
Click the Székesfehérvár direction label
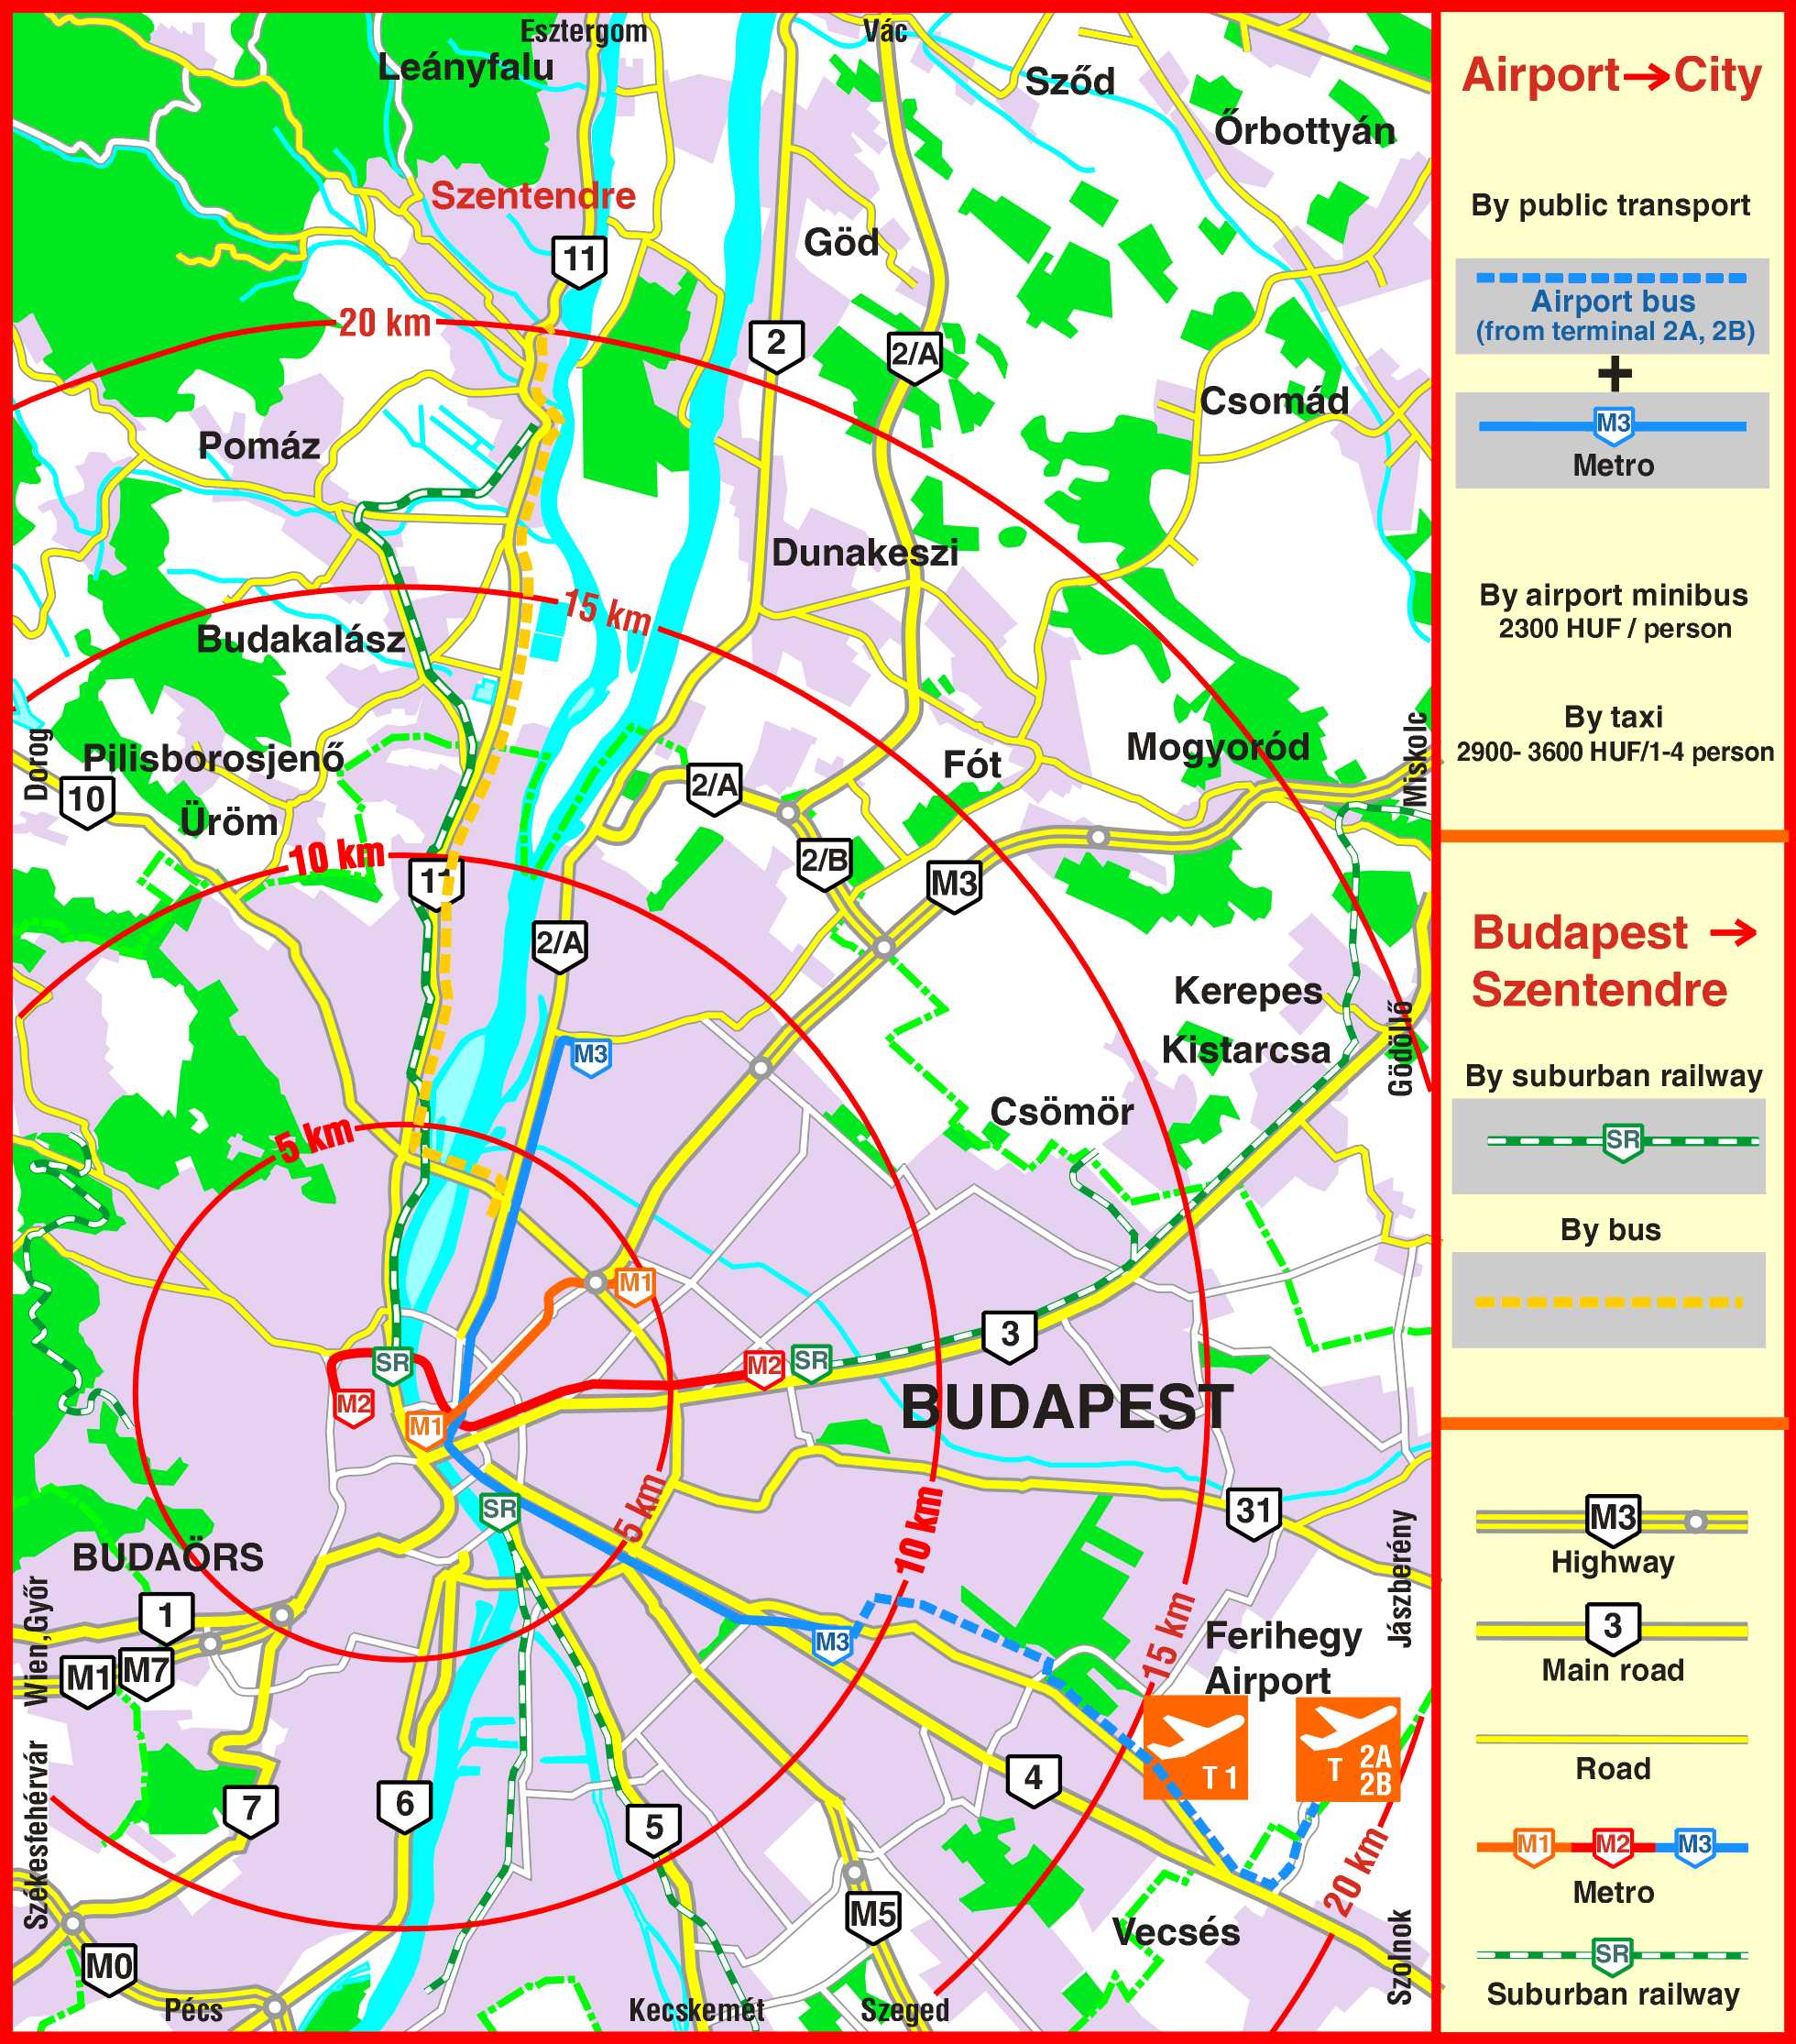(37, 1835)
